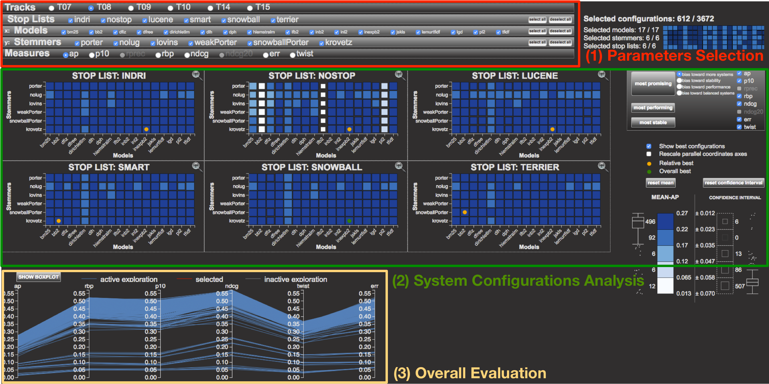Image resolution: width=769 pixels, height=384 pixels.
Task: Toggle twist checkbox beside most promising panel
Action: click(739, 127)
